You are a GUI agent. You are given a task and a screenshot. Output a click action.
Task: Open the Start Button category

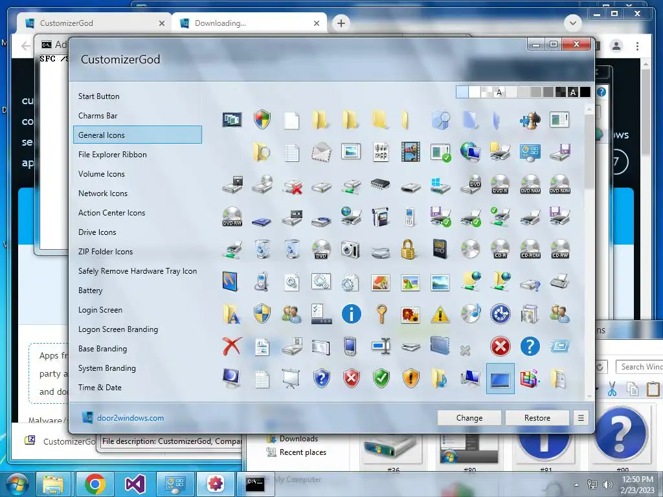[x=99, y=96]
